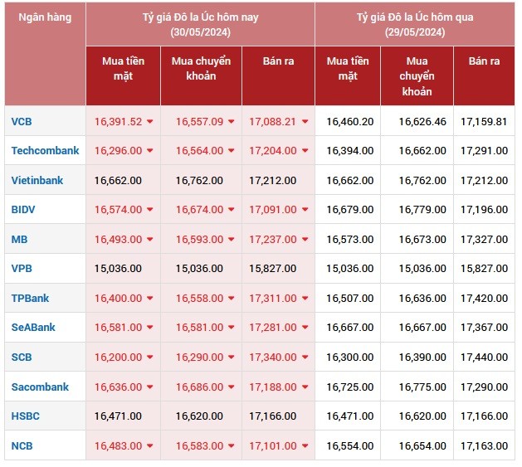Click the down arrow beside TPBank's 17,311.00
The width and height of the screenshot is (522, 467).
(305, 299)
